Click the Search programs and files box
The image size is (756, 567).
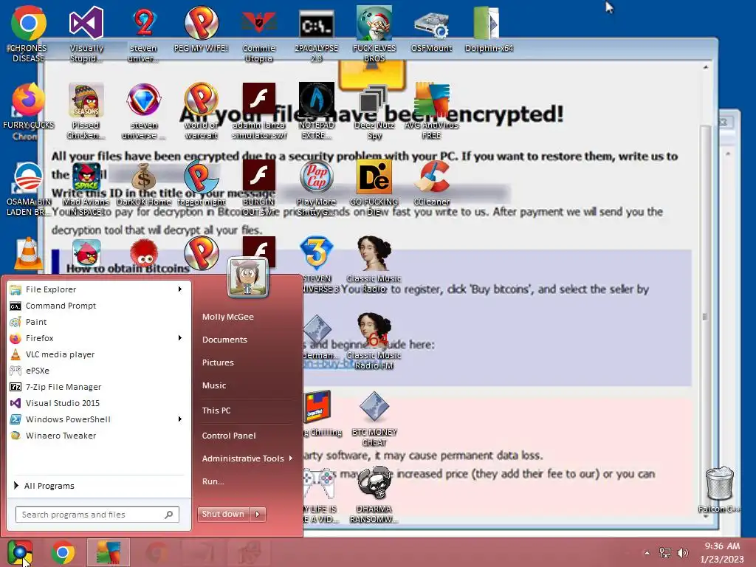97,515
